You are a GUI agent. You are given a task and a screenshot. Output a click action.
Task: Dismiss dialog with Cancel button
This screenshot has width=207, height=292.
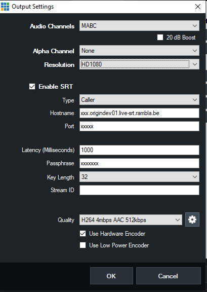[x=169, y=276]
